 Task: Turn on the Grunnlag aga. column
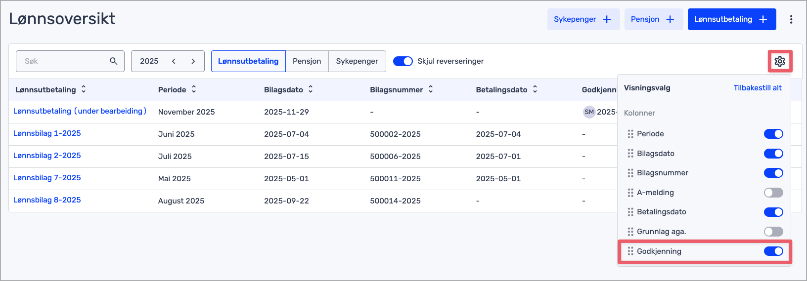(x=773, y=232)
